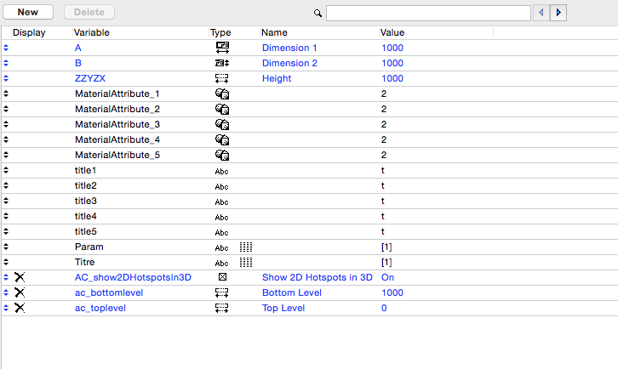Toggle the hidden X mark for ac_bottomlevel

pyautogui.click(x=20, y=292)
